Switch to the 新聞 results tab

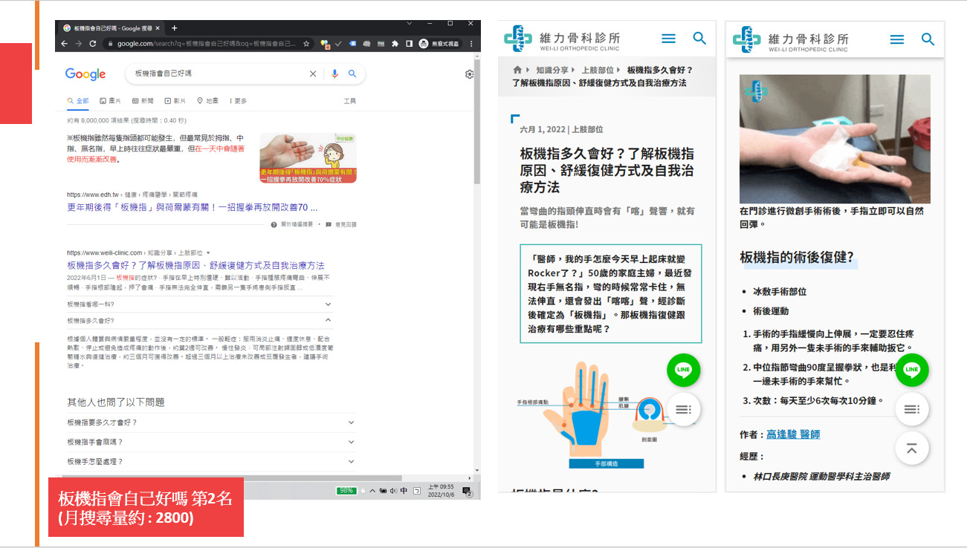[x=143, y=101]
